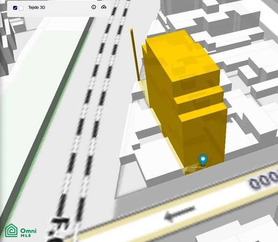Select the left-pointing street direction arrow
This screenshot has height=242, width=278.
[179, 213]
